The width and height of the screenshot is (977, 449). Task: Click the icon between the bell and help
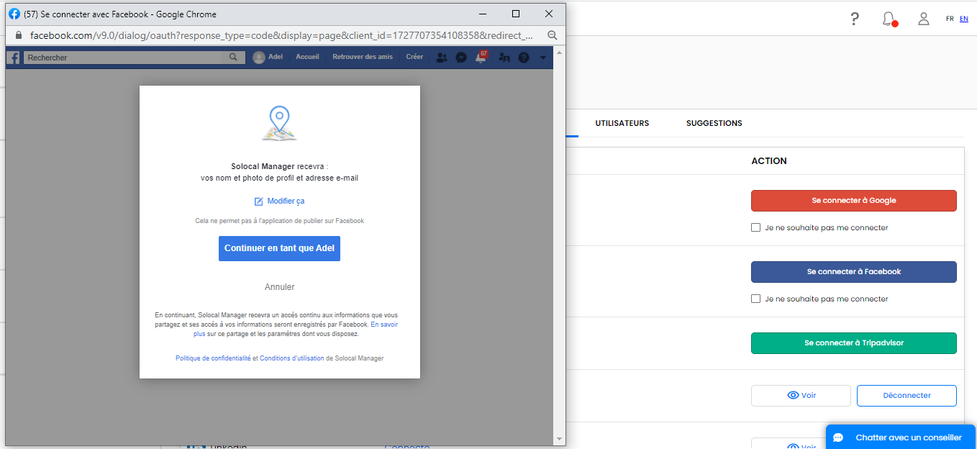point(504,58)
